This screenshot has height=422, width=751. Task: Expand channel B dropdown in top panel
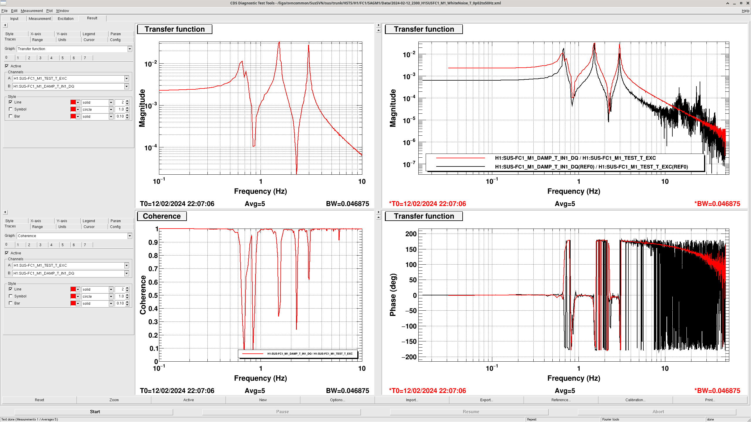(126, 86)
